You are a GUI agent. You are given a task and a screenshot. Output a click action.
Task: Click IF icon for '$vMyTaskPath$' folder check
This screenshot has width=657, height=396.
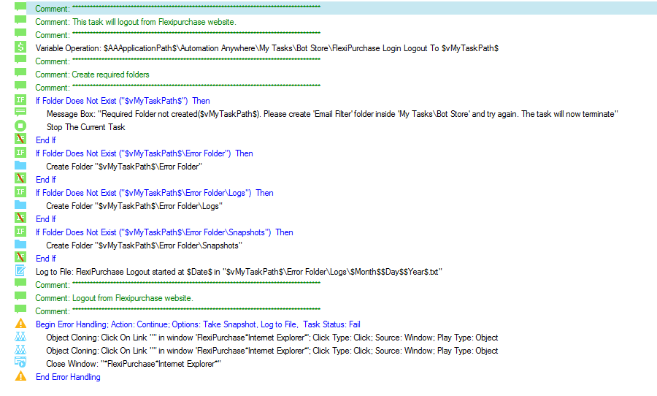[x=20, y=100]
